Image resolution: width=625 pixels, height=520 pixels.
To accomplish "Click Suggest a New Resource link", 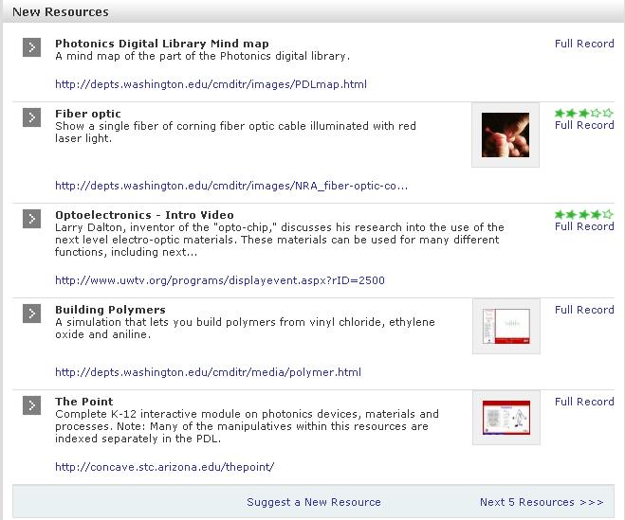I will coord(314,502).
